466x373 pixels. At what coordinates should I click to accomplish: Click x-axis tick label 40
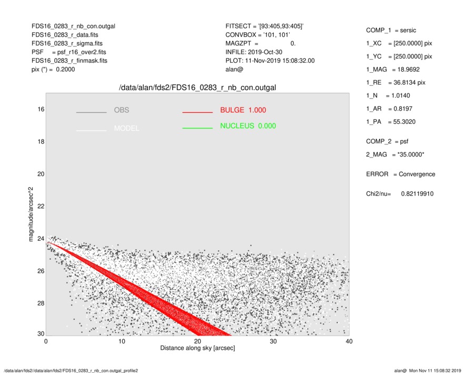[349, 341]
